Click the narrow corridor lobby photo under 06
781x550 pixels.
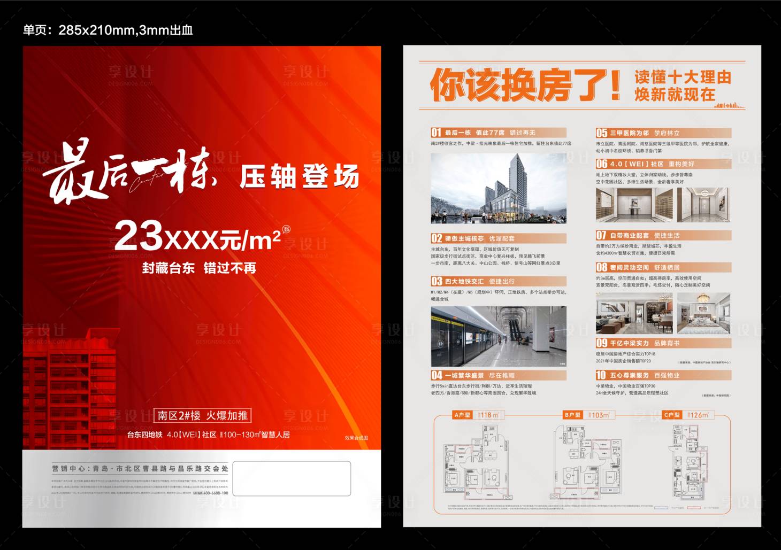pyautogui.click(x=703, y=205)
